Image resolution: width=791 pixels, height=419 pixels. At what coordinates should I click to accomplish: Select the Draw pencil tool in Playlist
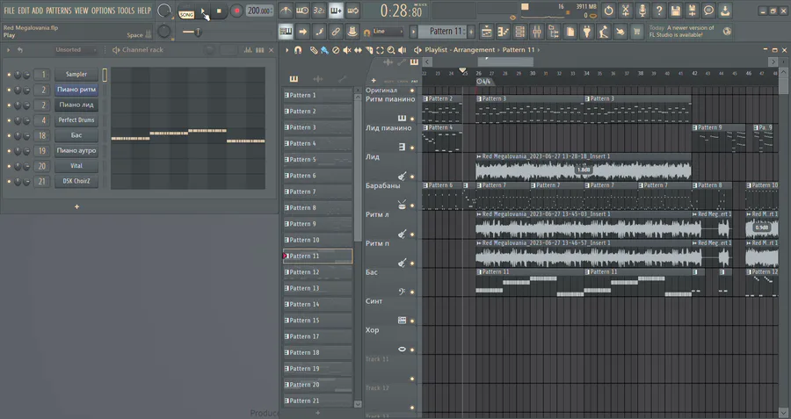314,50
